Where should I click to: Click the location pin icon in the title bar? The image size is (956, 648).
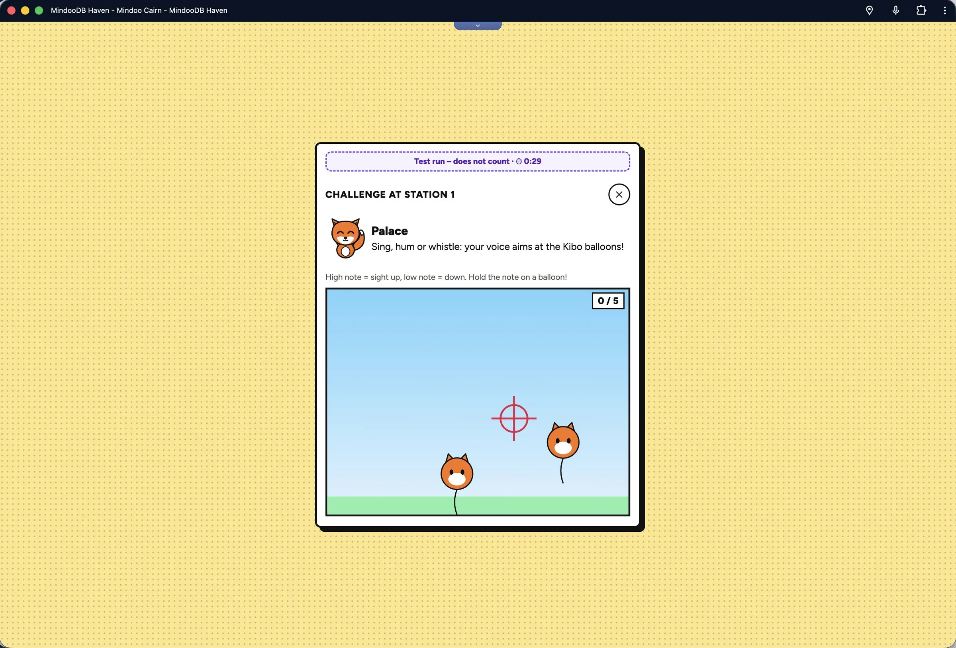869,11
